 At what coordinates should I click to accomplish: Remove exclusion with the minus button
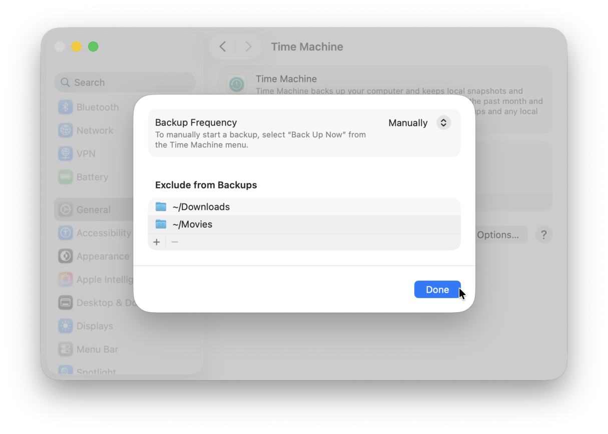point(175,242)
